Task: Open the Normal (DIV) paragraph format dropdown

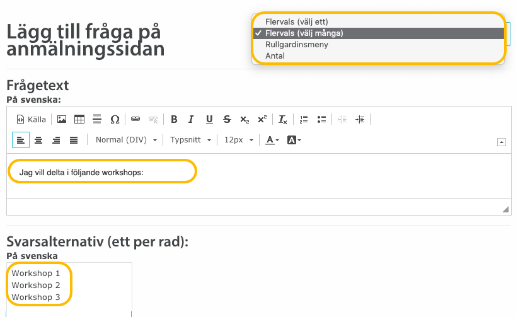Action: [x=126, y=140]
